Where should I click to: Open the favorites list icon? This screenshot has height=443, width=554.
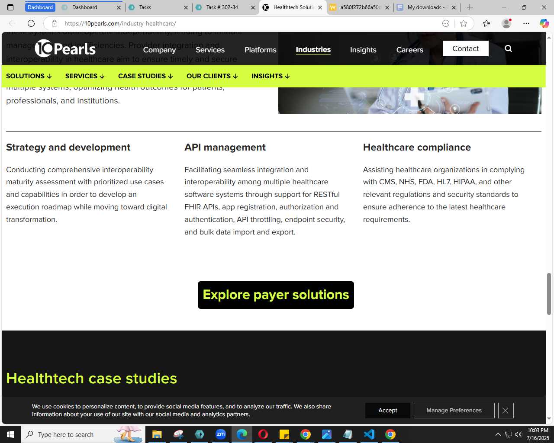486,23
